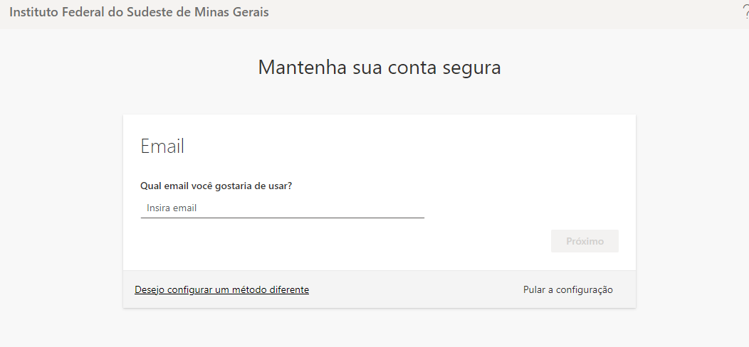This screenshot has width=749, height=347.
Task: Click the Insira email input field
Action: (282, 208)
